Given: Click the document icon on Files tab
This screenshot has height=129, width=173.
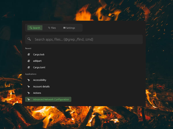Looking at the screenshot, I should point(49,28).
